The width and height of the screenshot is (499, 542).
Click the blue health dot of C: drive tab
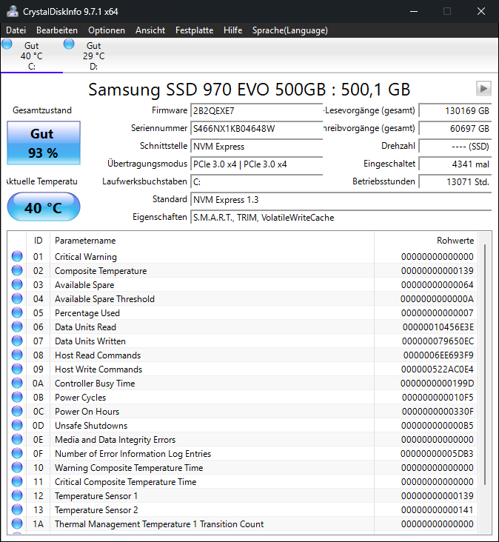click(7, 44)
